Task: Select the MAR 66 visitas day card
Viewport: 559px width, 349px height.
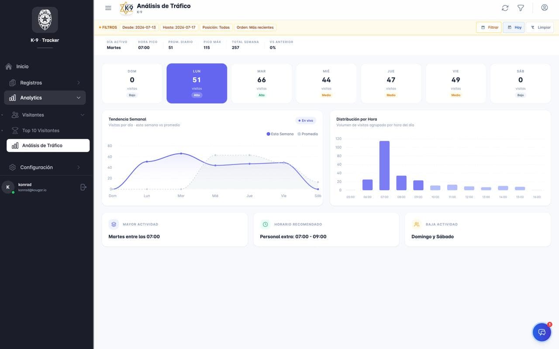Action: coord(262,83)
